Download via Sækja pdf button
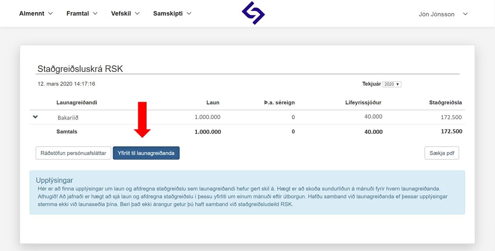 442,153
